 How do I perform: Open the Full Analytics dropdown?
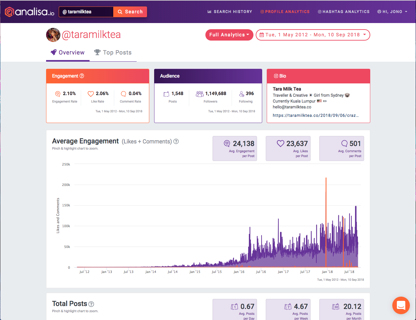tap(229, 35)
